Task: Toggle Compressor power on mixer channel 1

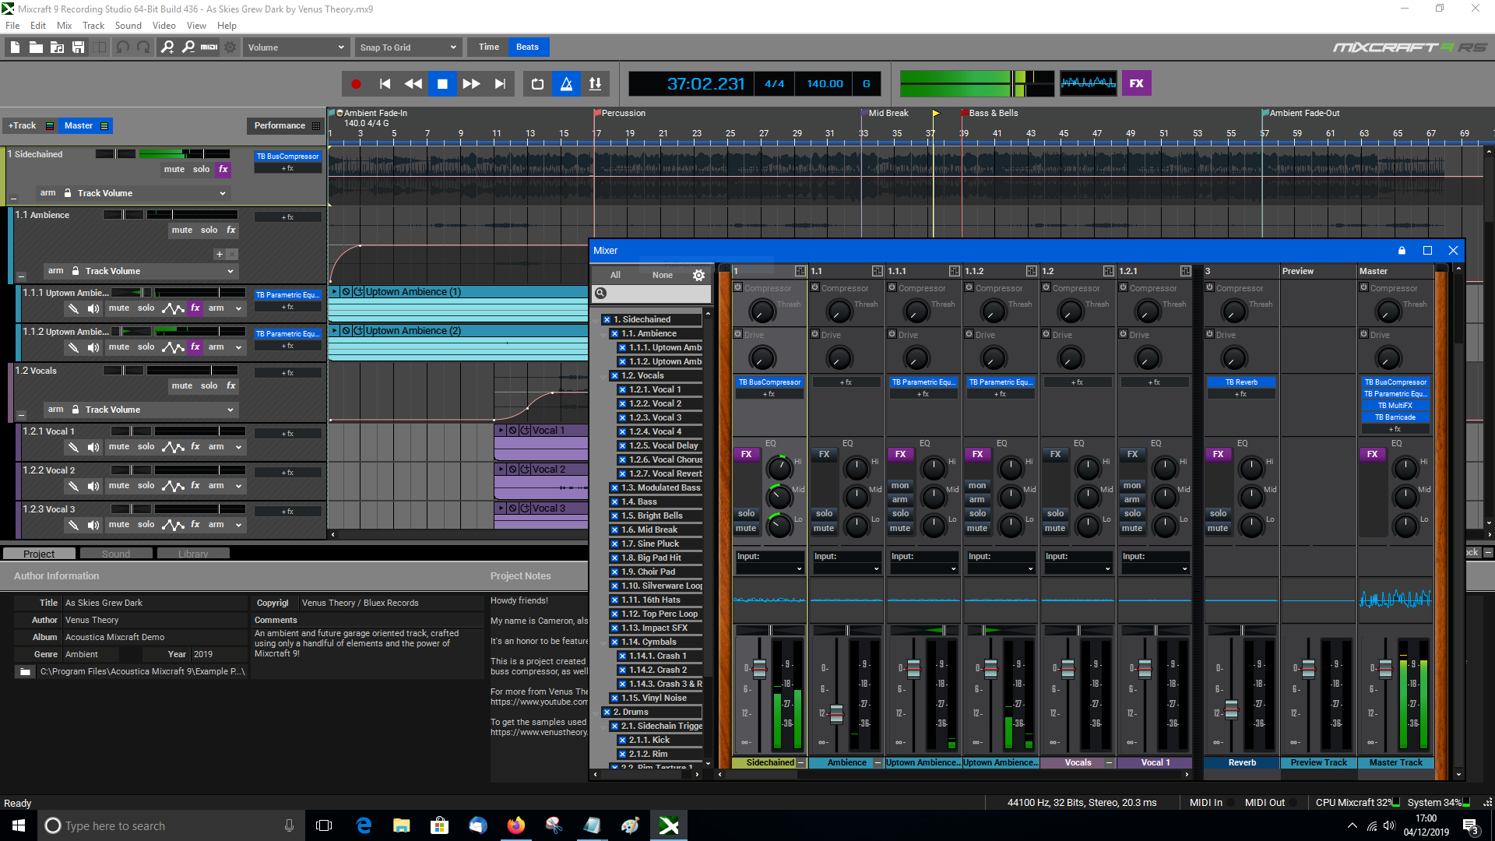Action: (x=738, y=287)
